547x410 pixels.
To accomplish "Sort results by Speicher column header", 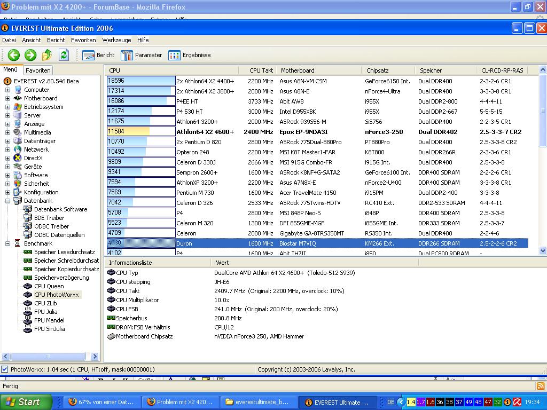I will coord(446,70).
